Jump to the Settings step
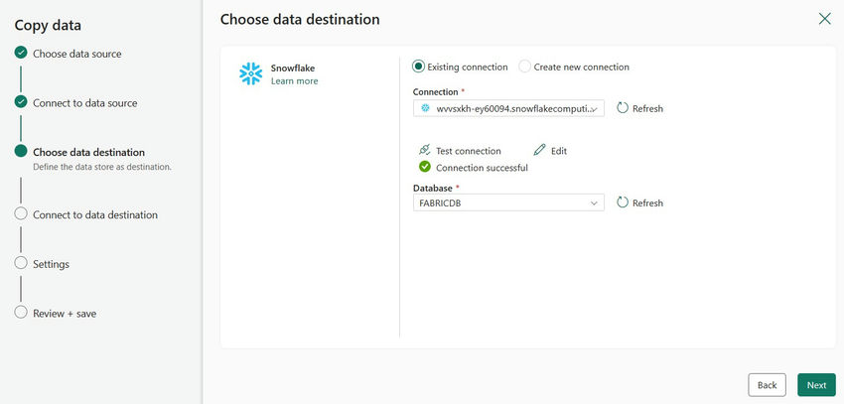844x404 pixels. click(x=51, y=264)
